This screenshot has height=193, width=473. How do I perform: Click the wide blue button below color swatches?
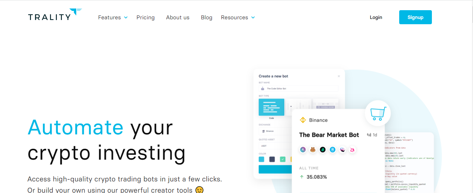point(275,169)
